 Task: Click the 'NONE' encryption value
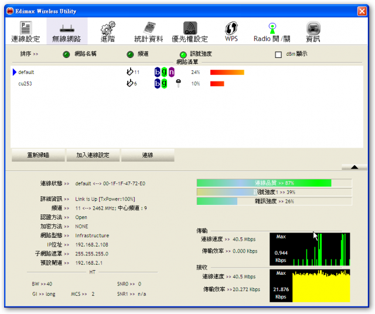pyautogui.click(x=81, y=227)
